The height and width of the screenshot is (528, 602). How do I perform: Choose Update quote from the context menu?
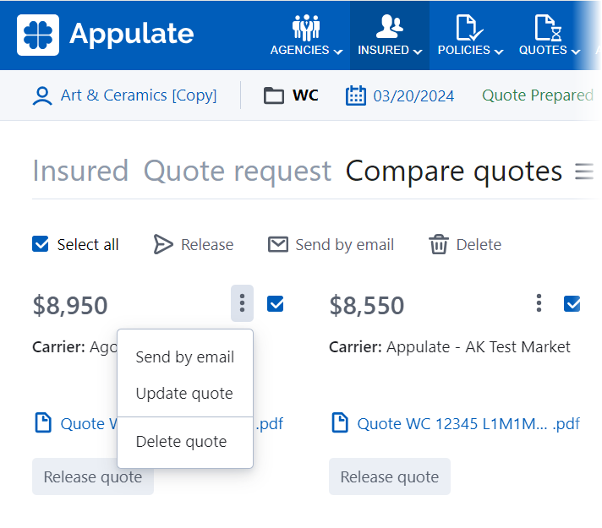pyautogui.click(x=183, y=394)
